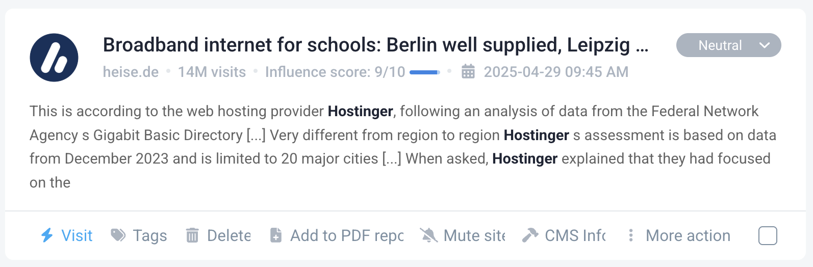This screenshot has width=813, height=267.
Task: Tick the mention selection checkbox
Action: (x=768, y=235)
